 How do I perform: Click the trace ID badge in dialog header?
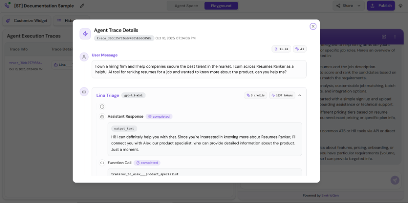(x=124, y=38)
